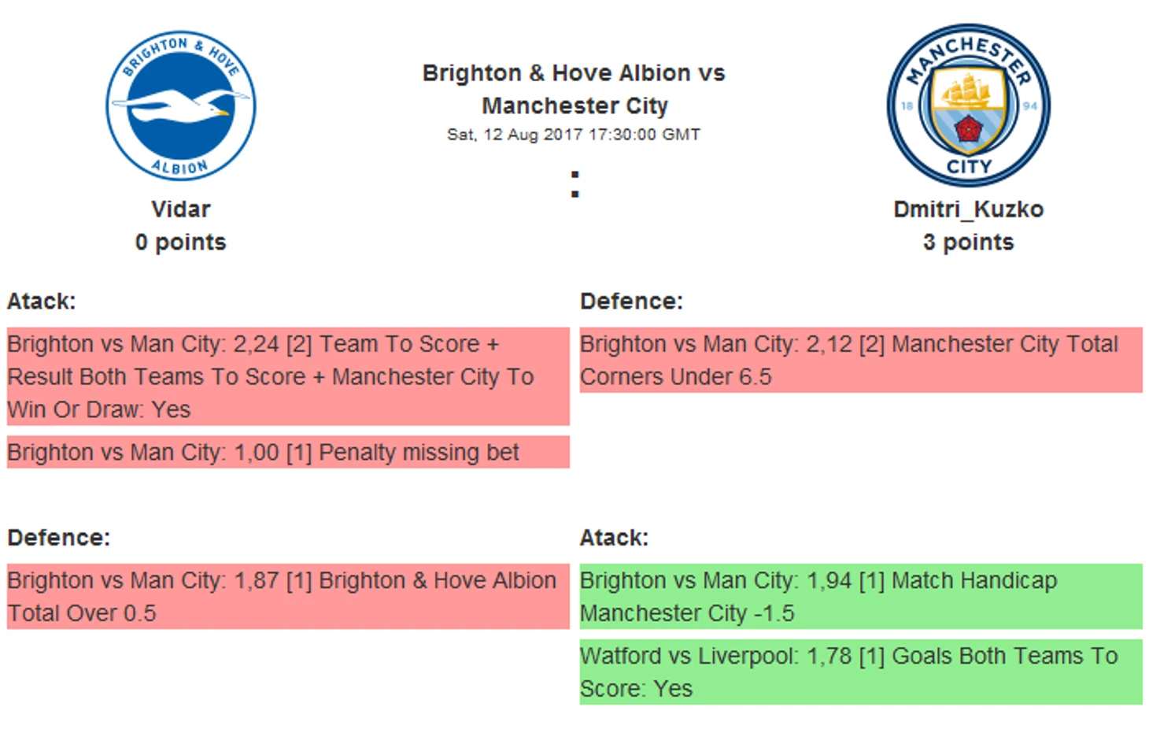The image size is (1149, 755).
Task: Select the Brighton Total Over 0.5 bet
Action: (288, 597)
